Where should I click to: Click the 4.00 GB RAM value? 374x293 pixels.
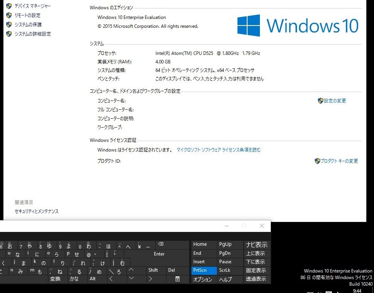click(x=163, y=62)
